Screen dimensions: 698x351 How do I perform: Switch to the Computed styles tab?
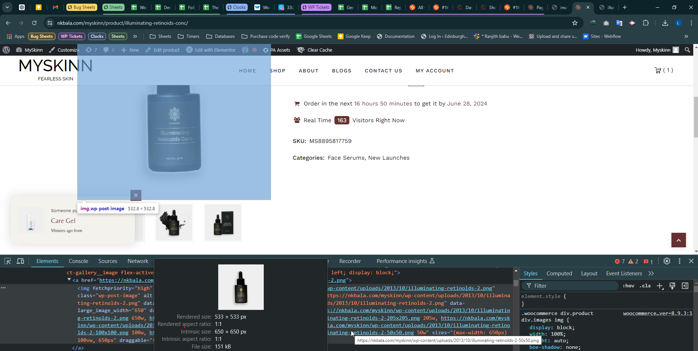[559, 274]
